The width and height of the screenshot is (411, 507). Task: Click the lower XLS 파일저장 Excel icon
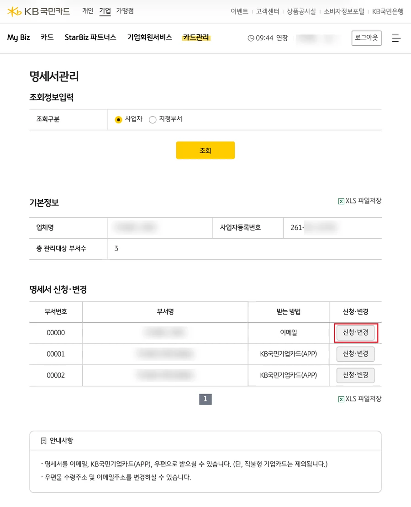coord(341,399)
